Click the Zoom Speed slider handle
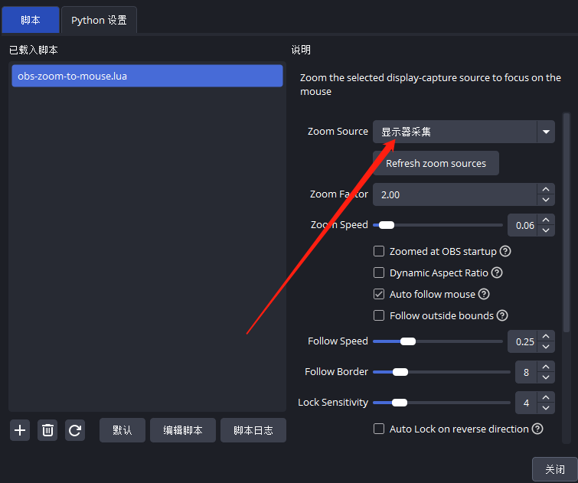This screenshot has height=483, width=578. pos(387,225)
